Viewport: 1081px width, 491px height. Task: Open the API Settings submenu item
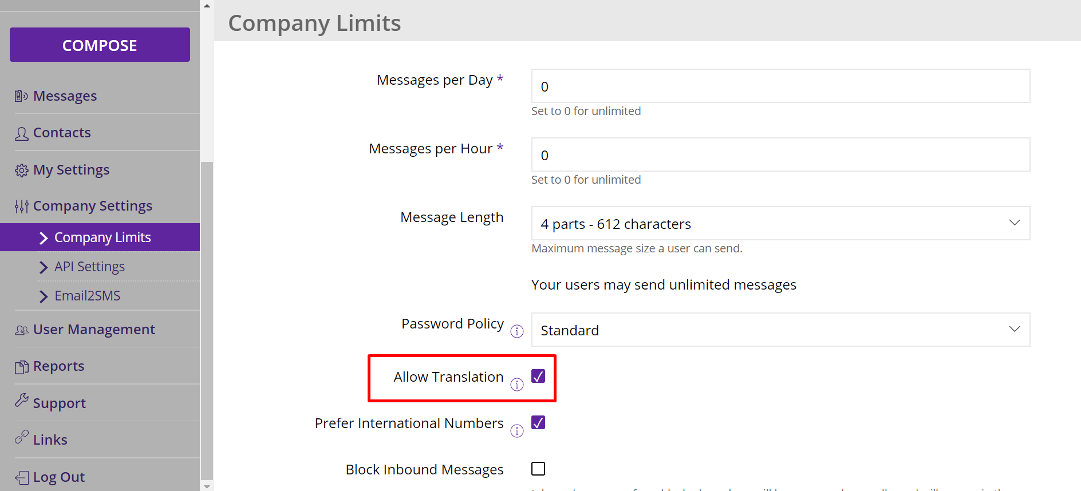coord(89,267)
